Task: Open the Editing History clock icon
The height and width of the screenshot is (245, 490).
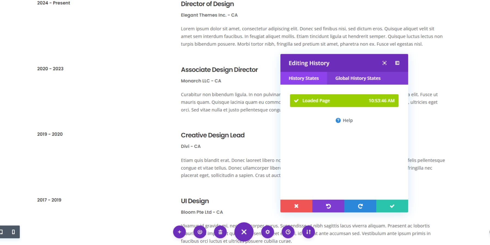Action: pyautogui.click(x=288, y=232)
